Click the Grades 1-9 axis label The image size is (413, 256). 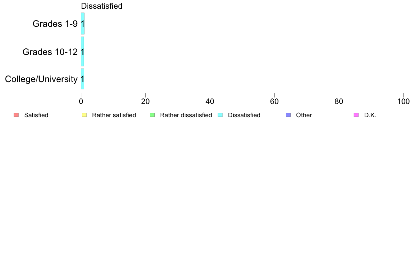click(55, 24)
